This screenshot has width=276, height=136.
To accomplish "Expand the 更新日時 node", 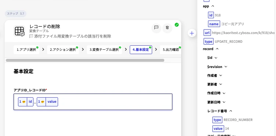I will (x=224, y=102).
